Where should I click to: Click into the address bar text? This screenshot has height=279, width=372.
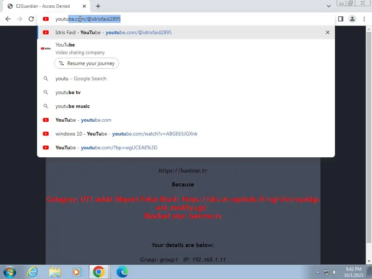pos(88,19)
